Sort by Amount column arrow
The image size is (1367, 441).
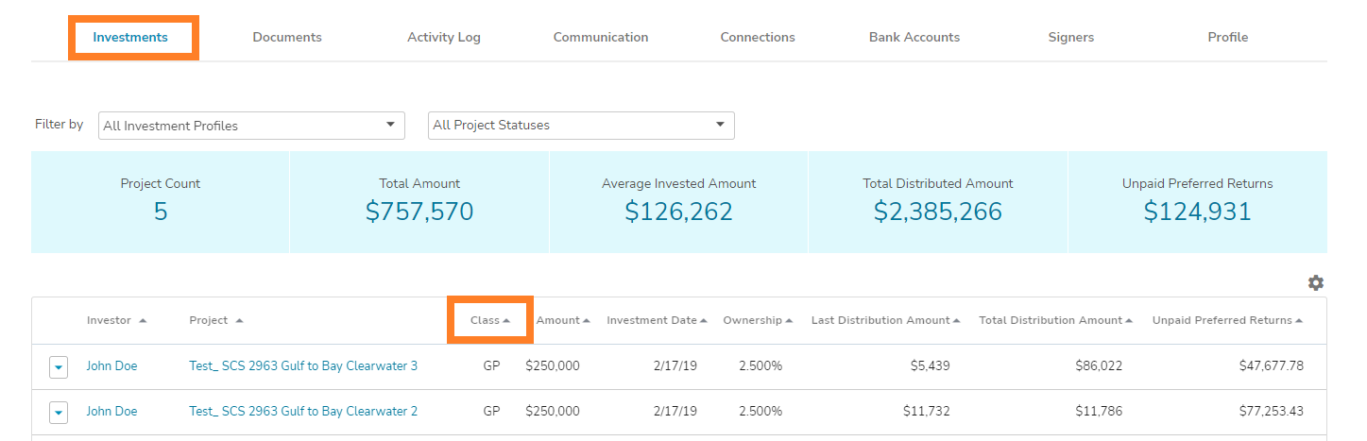pos(587,321)
